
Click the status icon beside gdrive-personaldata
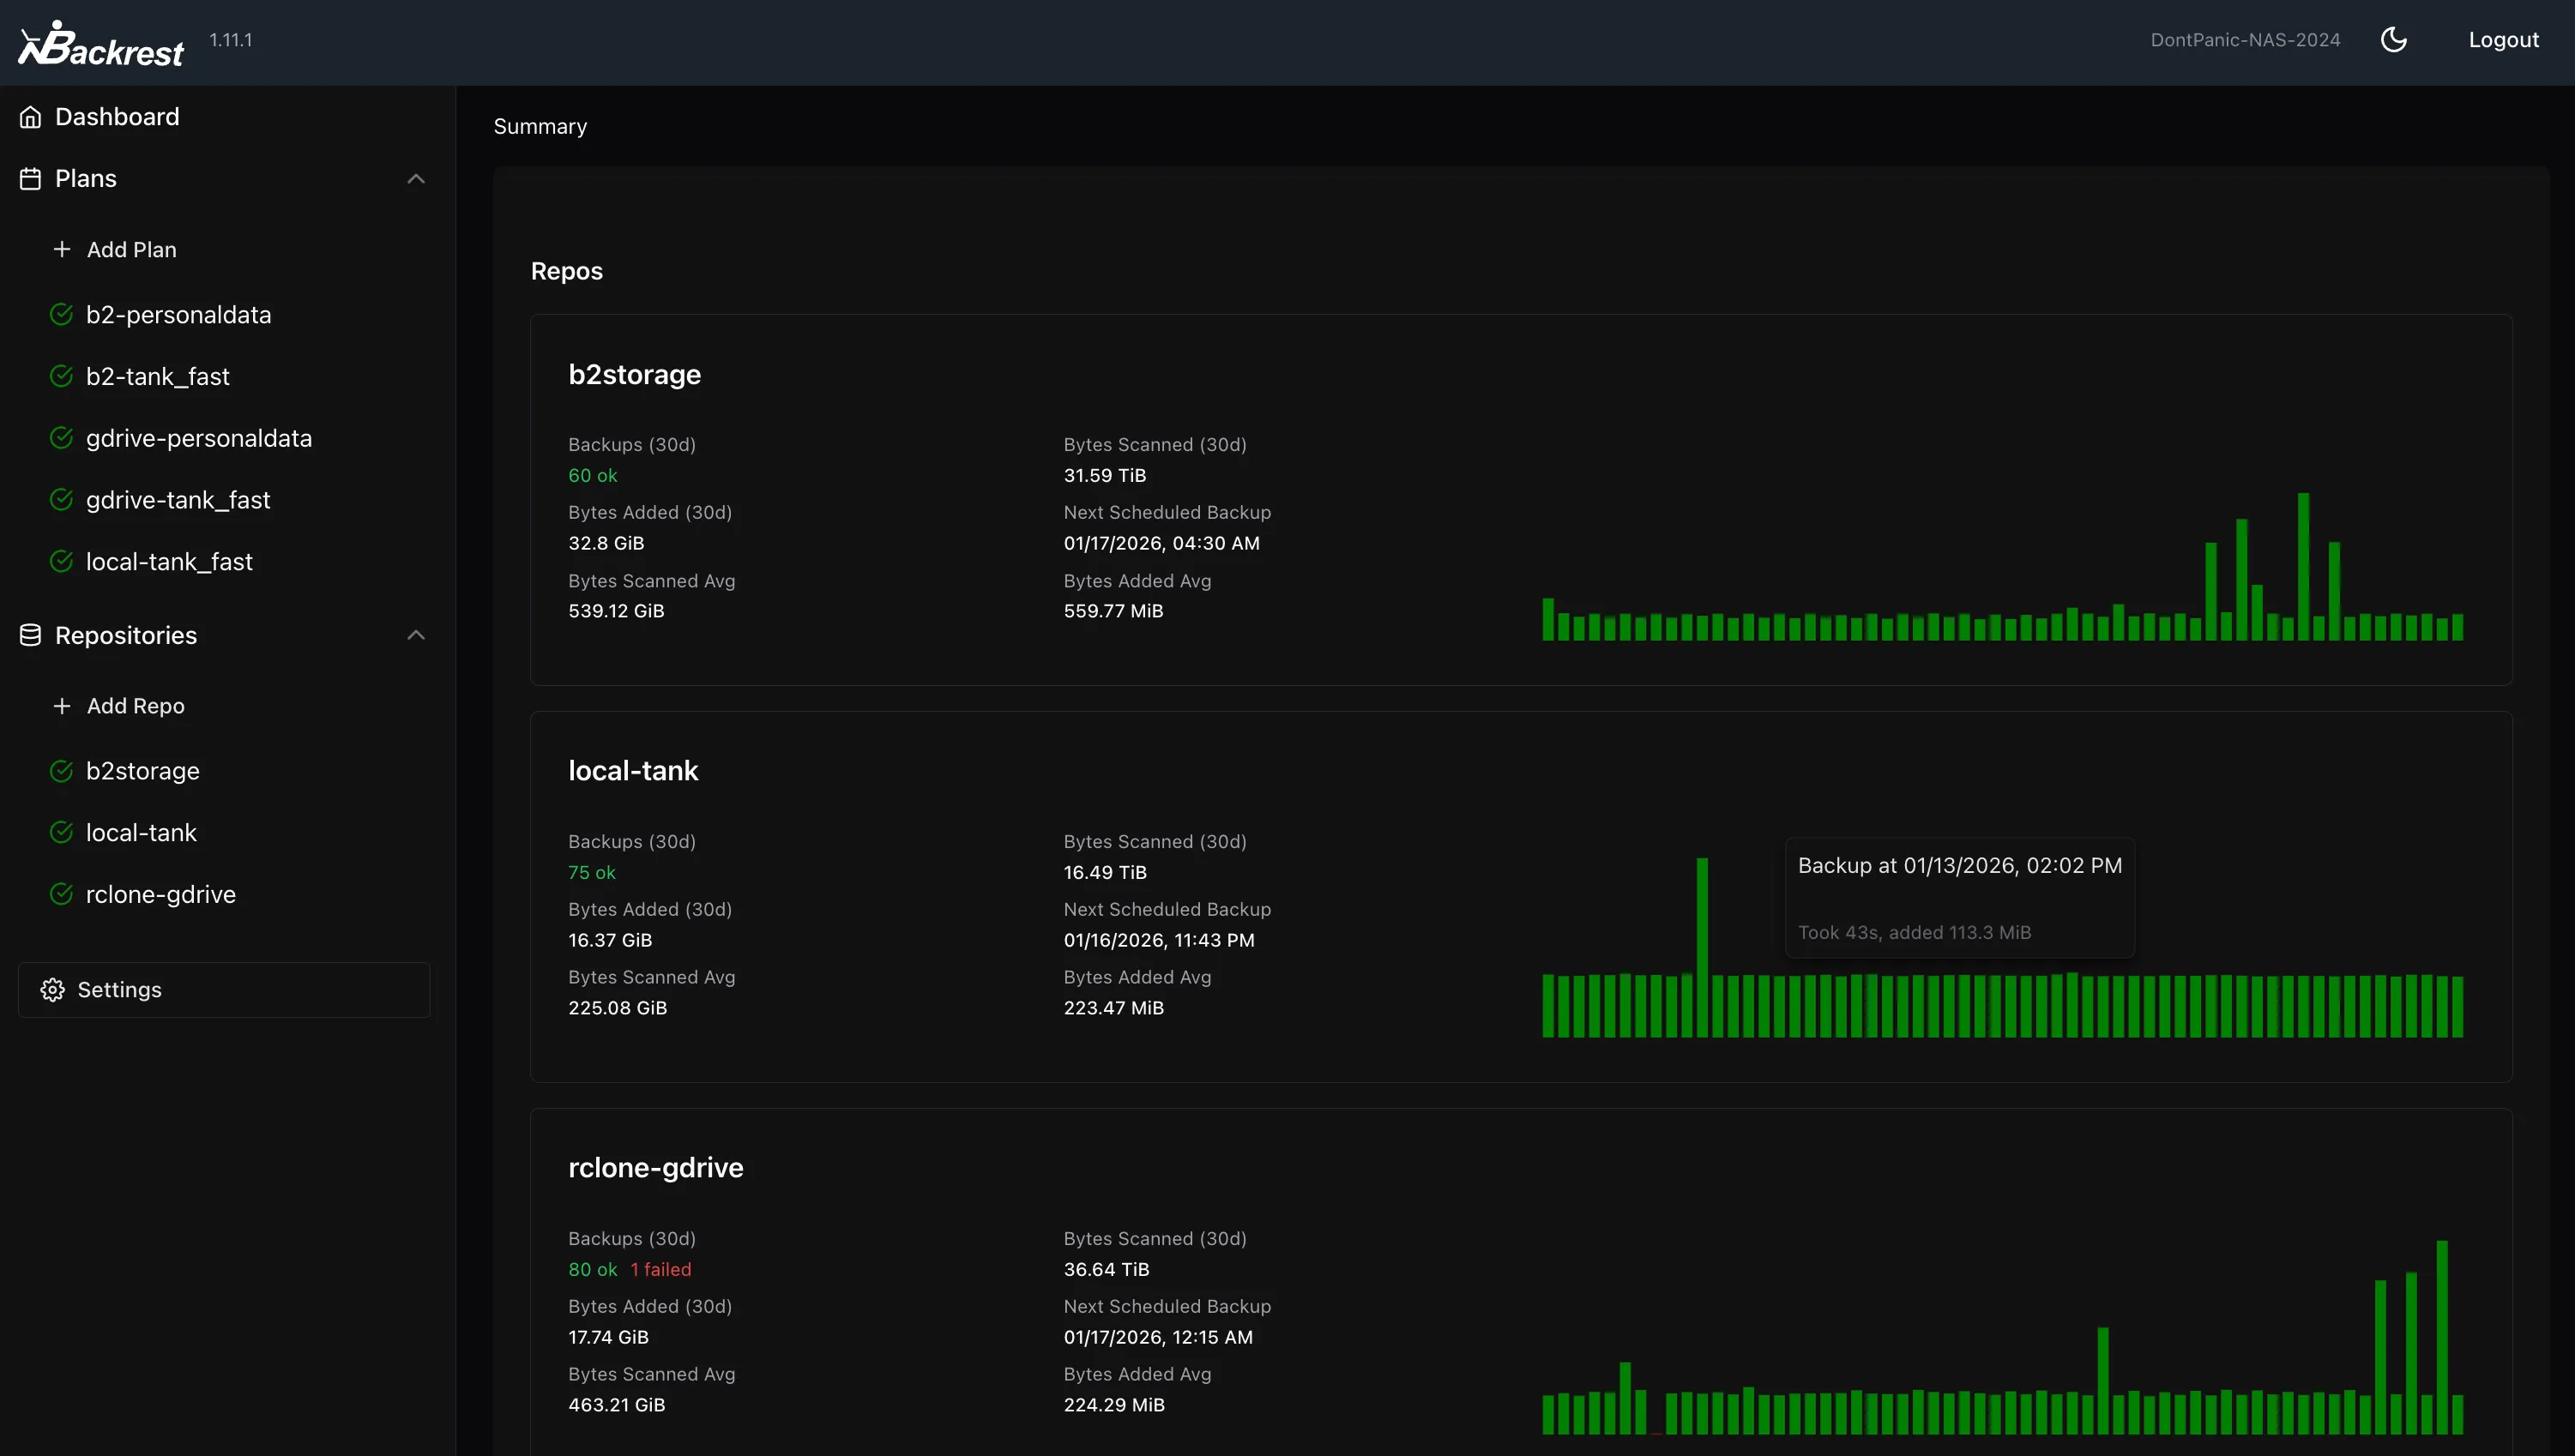coord(62,439)
